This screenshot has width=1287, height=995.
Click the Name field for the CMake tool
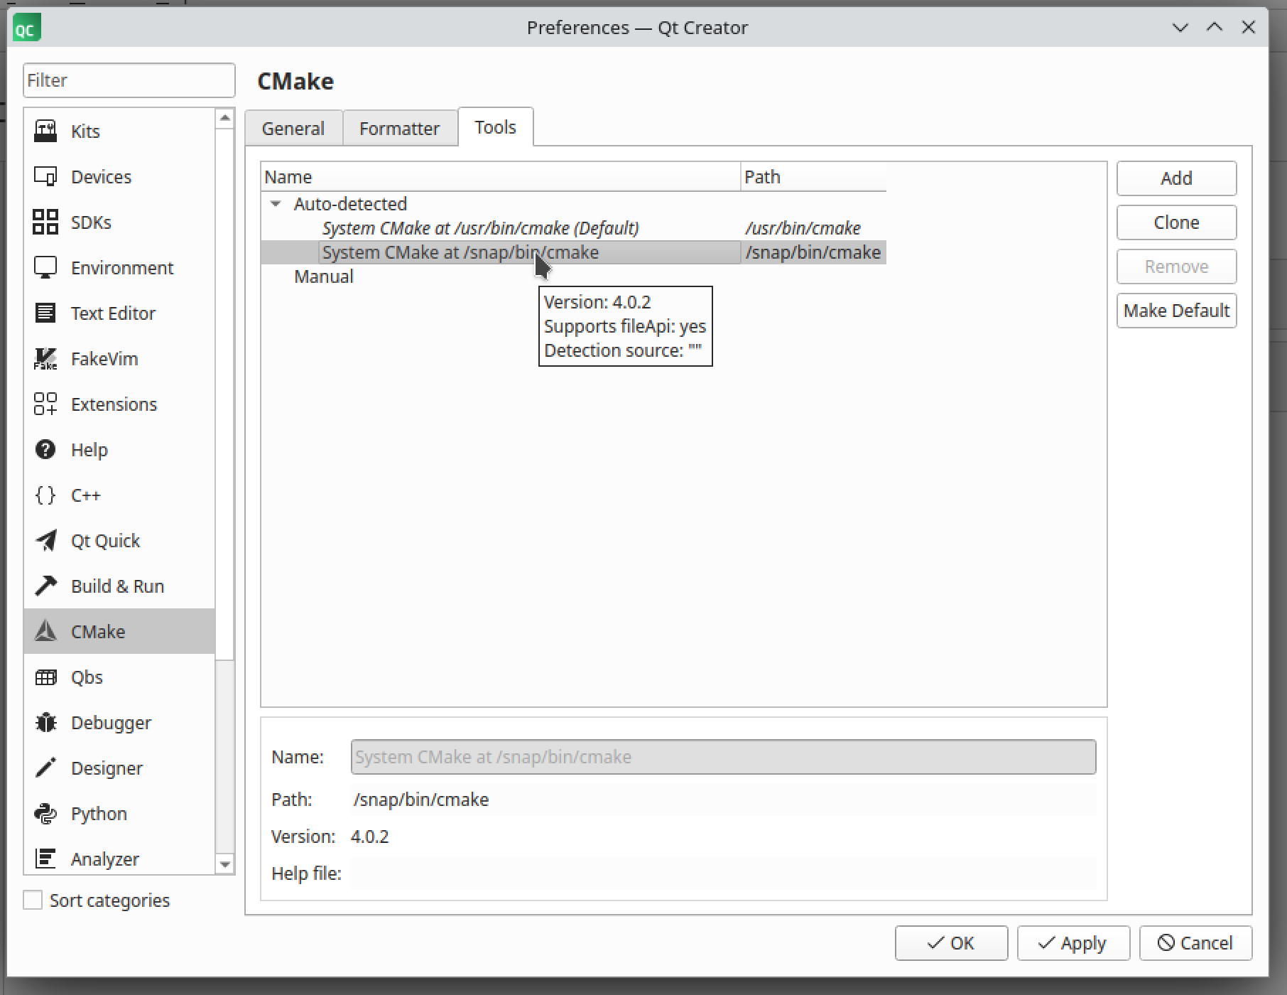723,757
